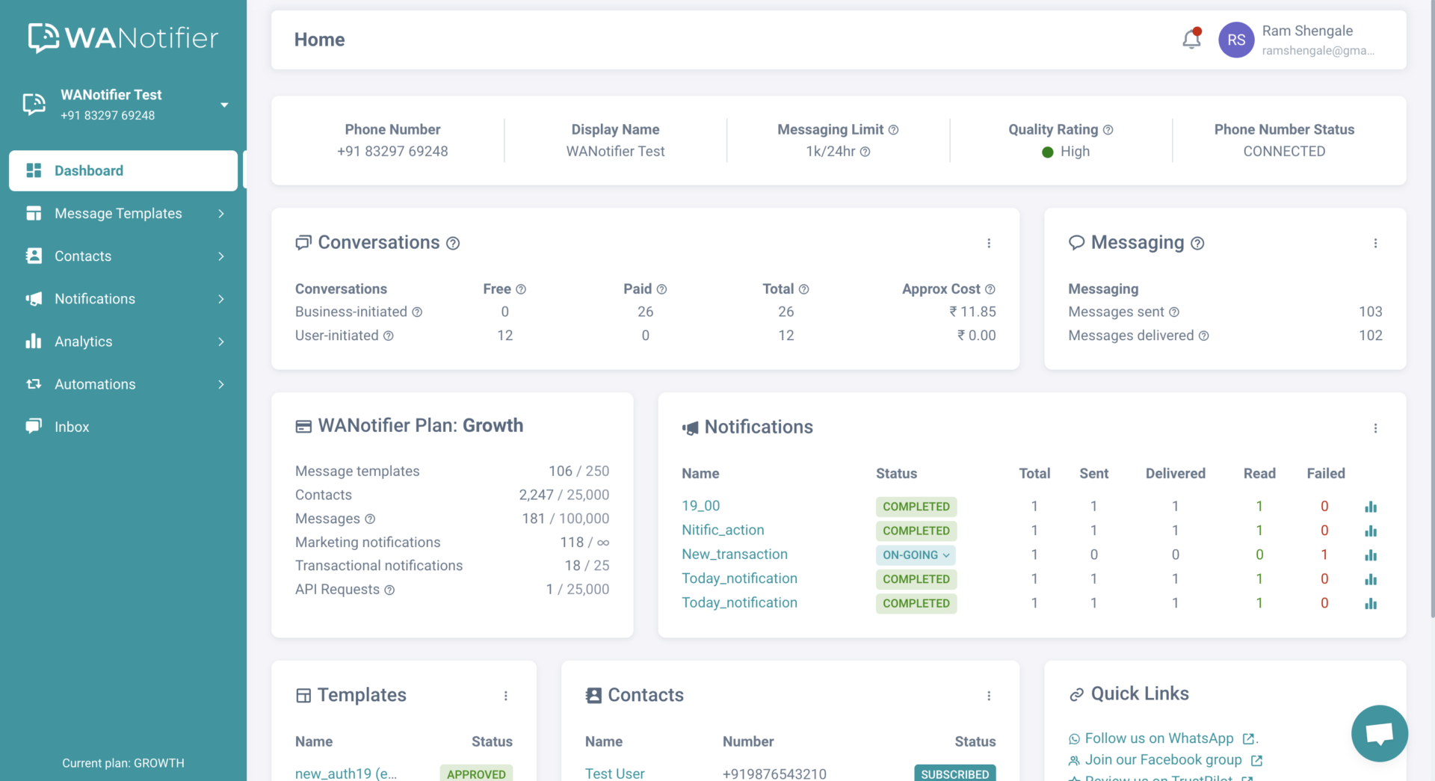Open the live chat widget bubble
The image size is (1435, 781).
point(1379,733)
